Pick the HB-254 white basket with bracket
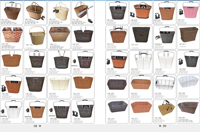This screenshot has height=132, width=200. [12, 108]
